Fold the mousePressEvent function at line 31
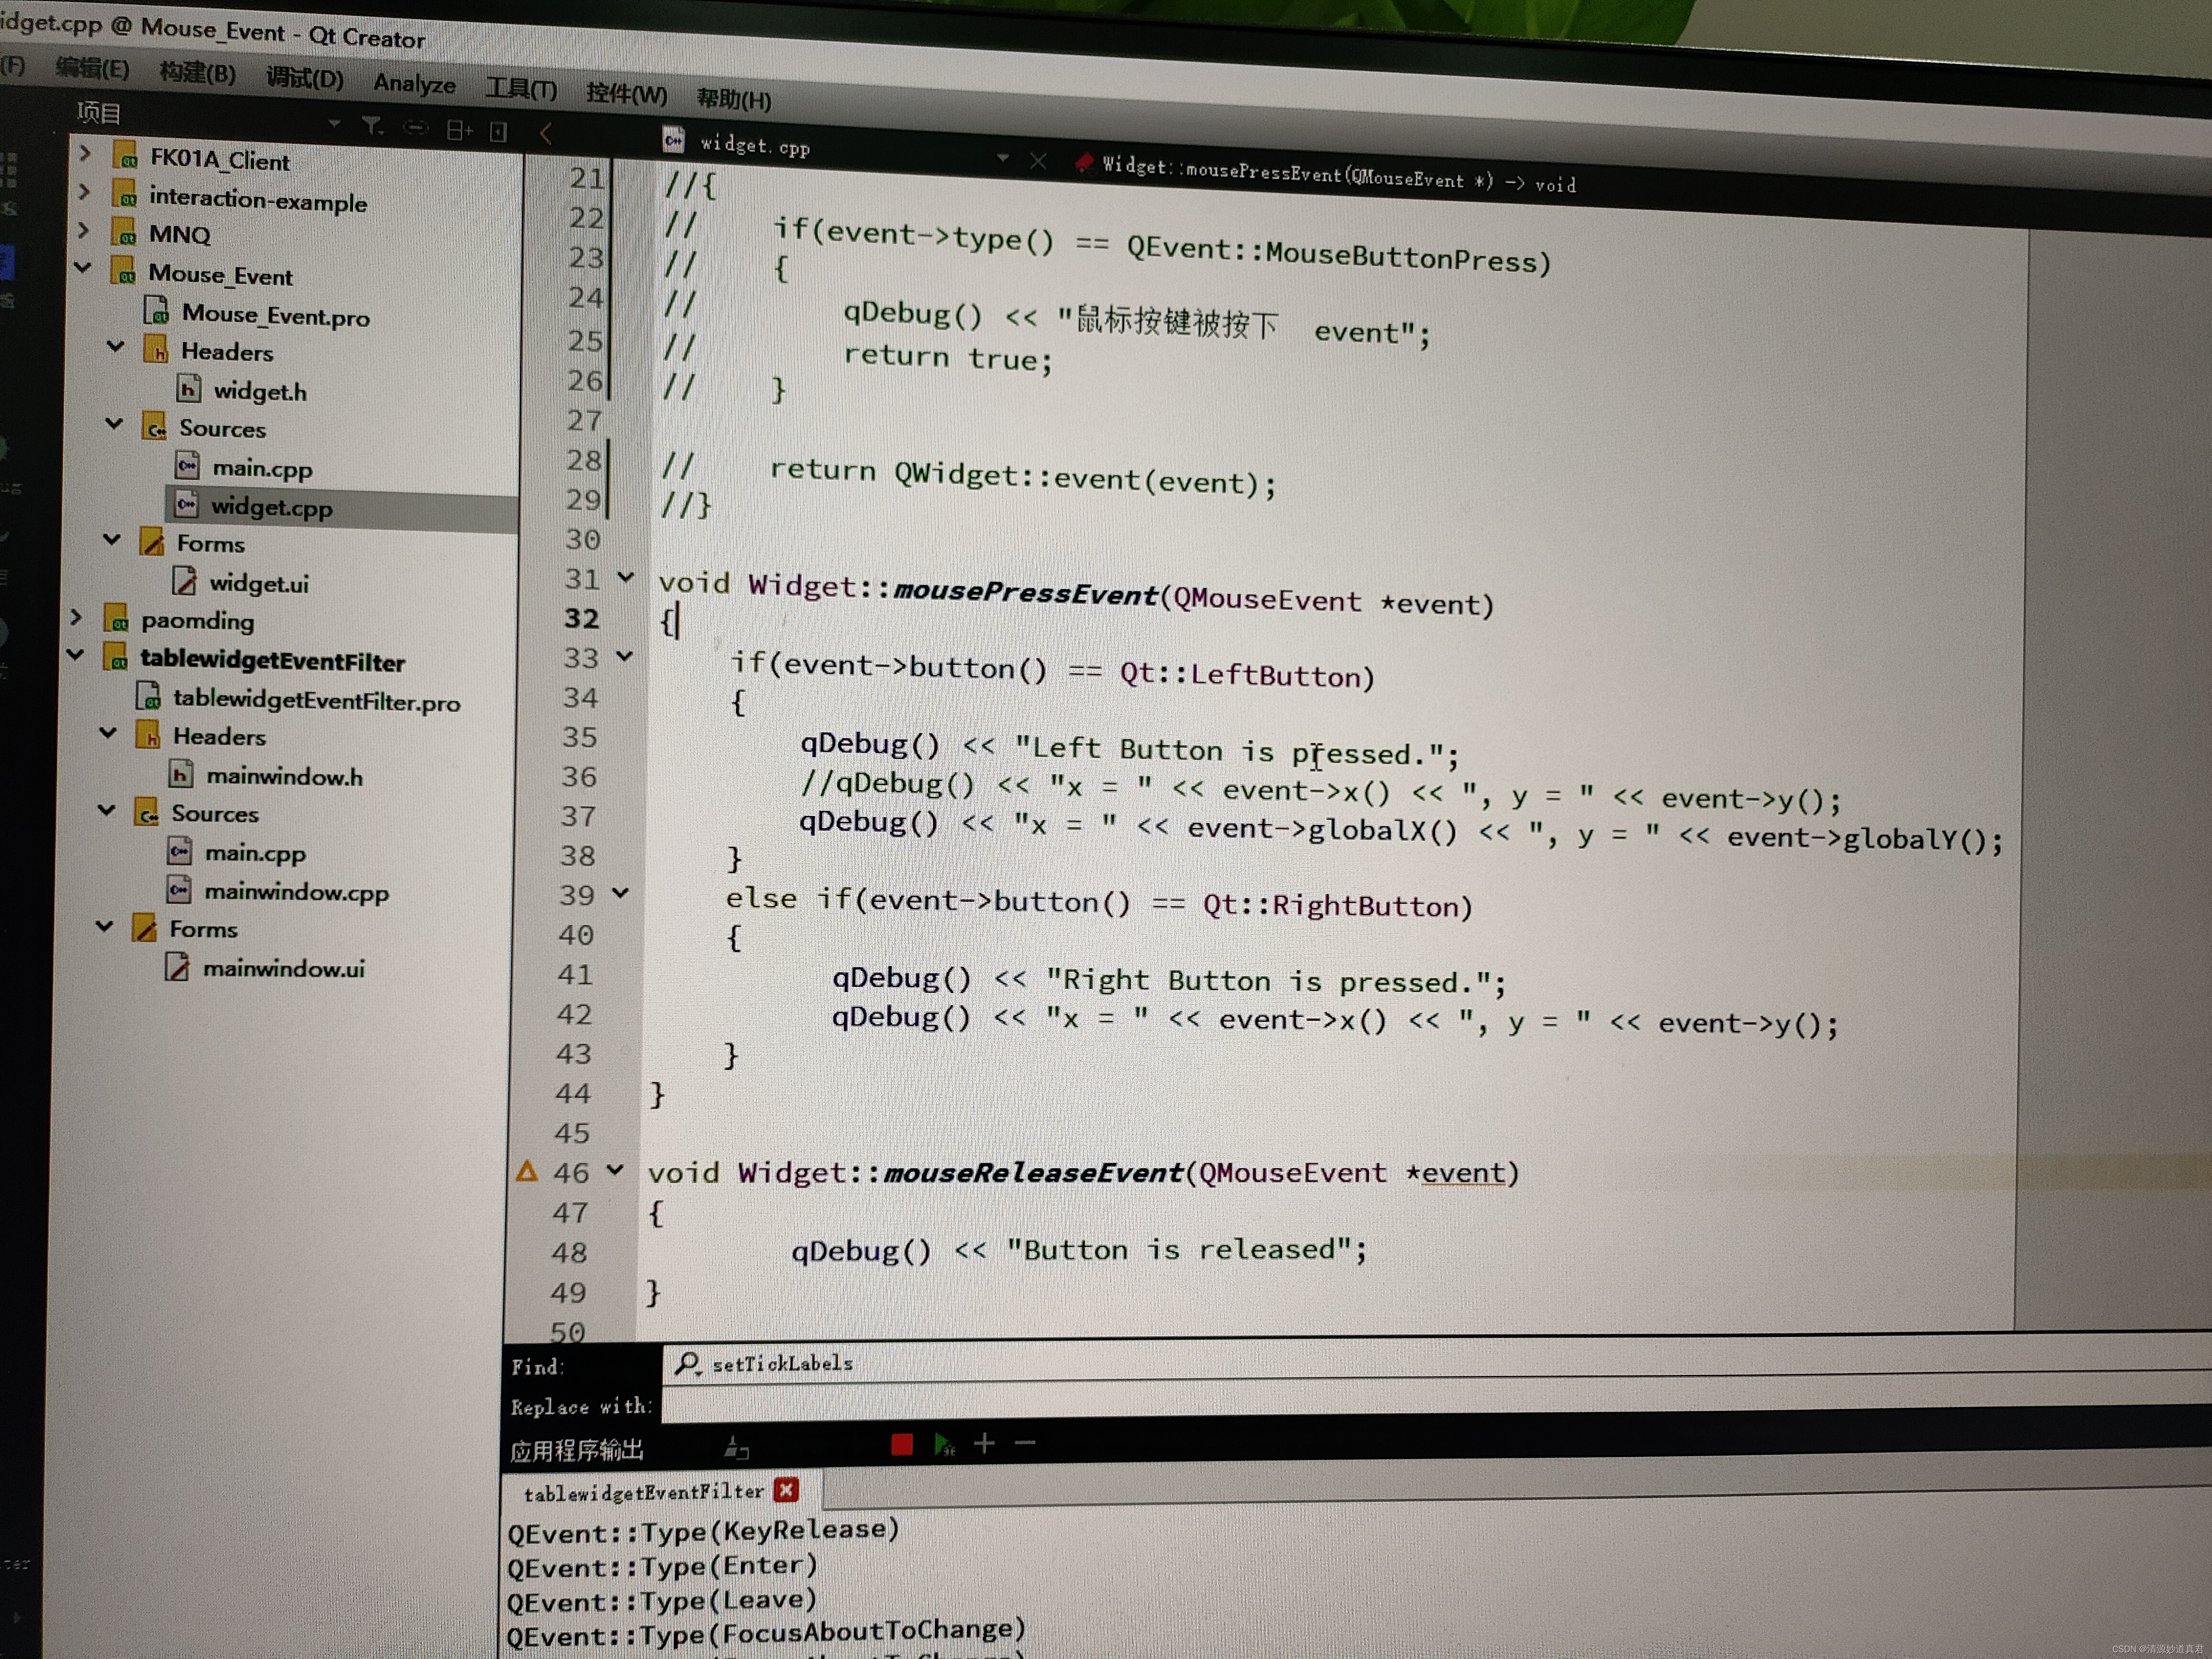 (x=626, y=577)
